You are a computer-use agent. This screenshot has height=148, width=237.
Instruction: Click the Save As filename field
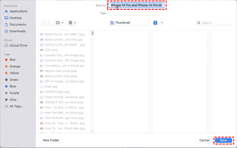point(136,5)
